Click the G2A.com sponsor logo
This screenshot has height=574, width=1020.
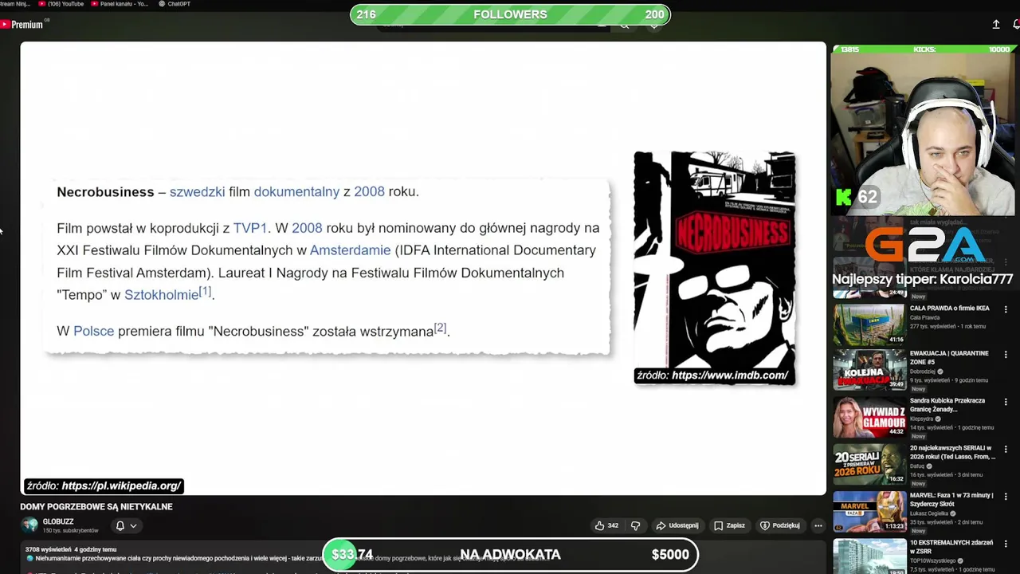point(924,245)
